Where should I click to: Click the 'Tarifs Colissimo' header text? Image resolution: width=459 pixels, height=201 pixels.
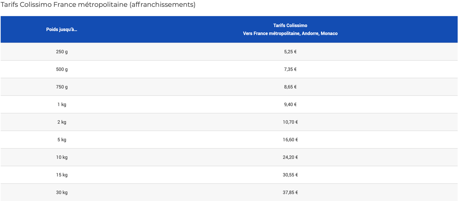click(x=290, y=25)
